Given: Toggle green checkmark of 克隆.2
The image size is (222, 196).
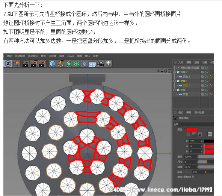Looking at the screenshot, I should [208, 72].
